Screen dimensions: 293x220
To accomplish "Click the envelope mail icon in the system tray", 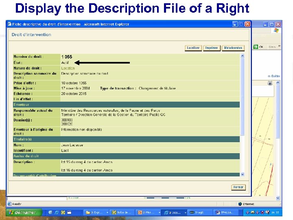I will 252,212.
